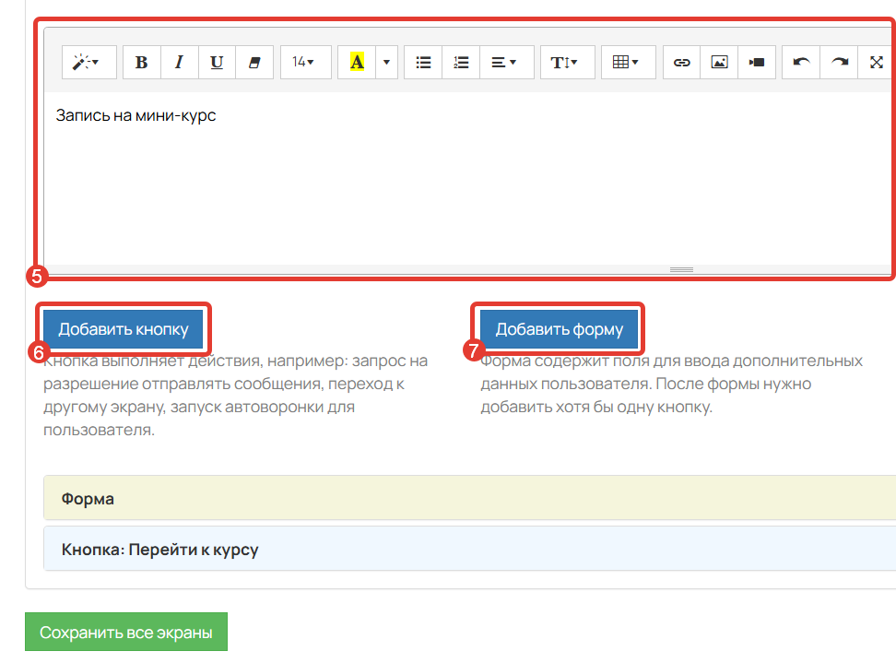Open the table insertion dropdown
Image resolution: width=896 pixels, height=663 pixels.
tap(627, 63)
